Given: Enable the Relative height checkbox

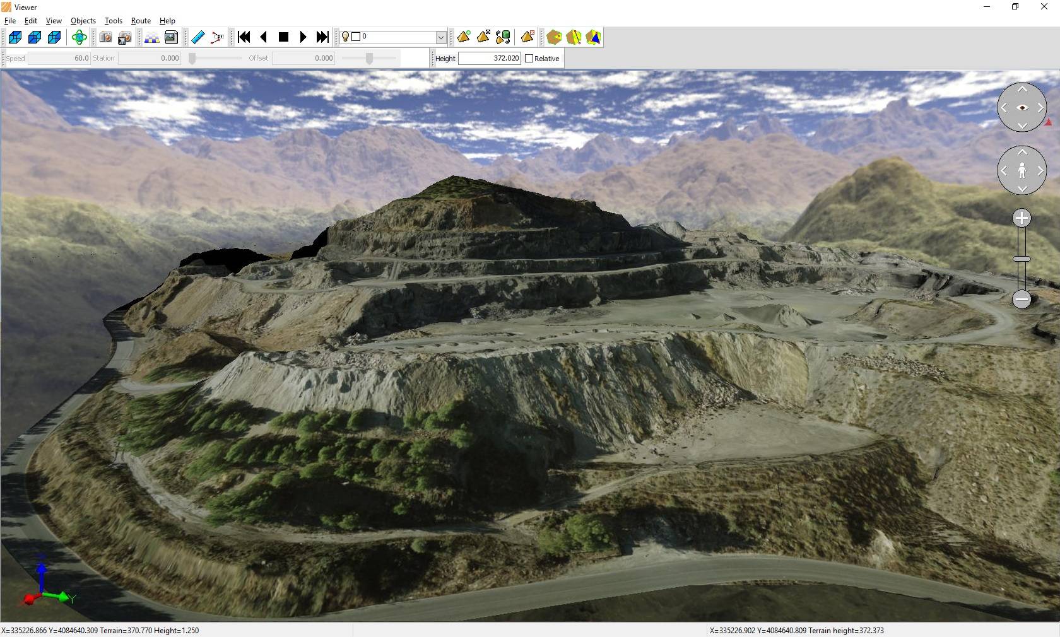Looking at the screenshot, I should coord(529,59).
